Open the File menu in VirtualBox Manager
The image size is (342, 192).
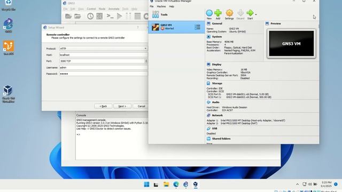coord(152,6)
